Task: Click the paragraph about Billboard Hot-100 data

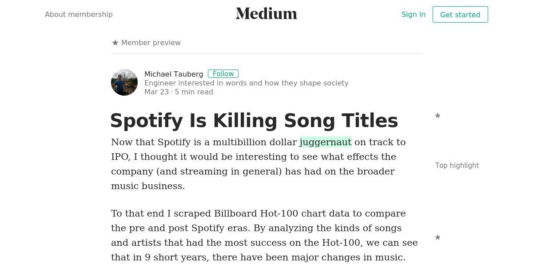Action: click(265, 235)
